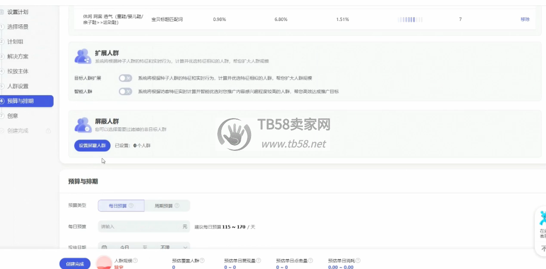
Task: Click help icon beside 预估单日点击量
Action: pos(310,260)
